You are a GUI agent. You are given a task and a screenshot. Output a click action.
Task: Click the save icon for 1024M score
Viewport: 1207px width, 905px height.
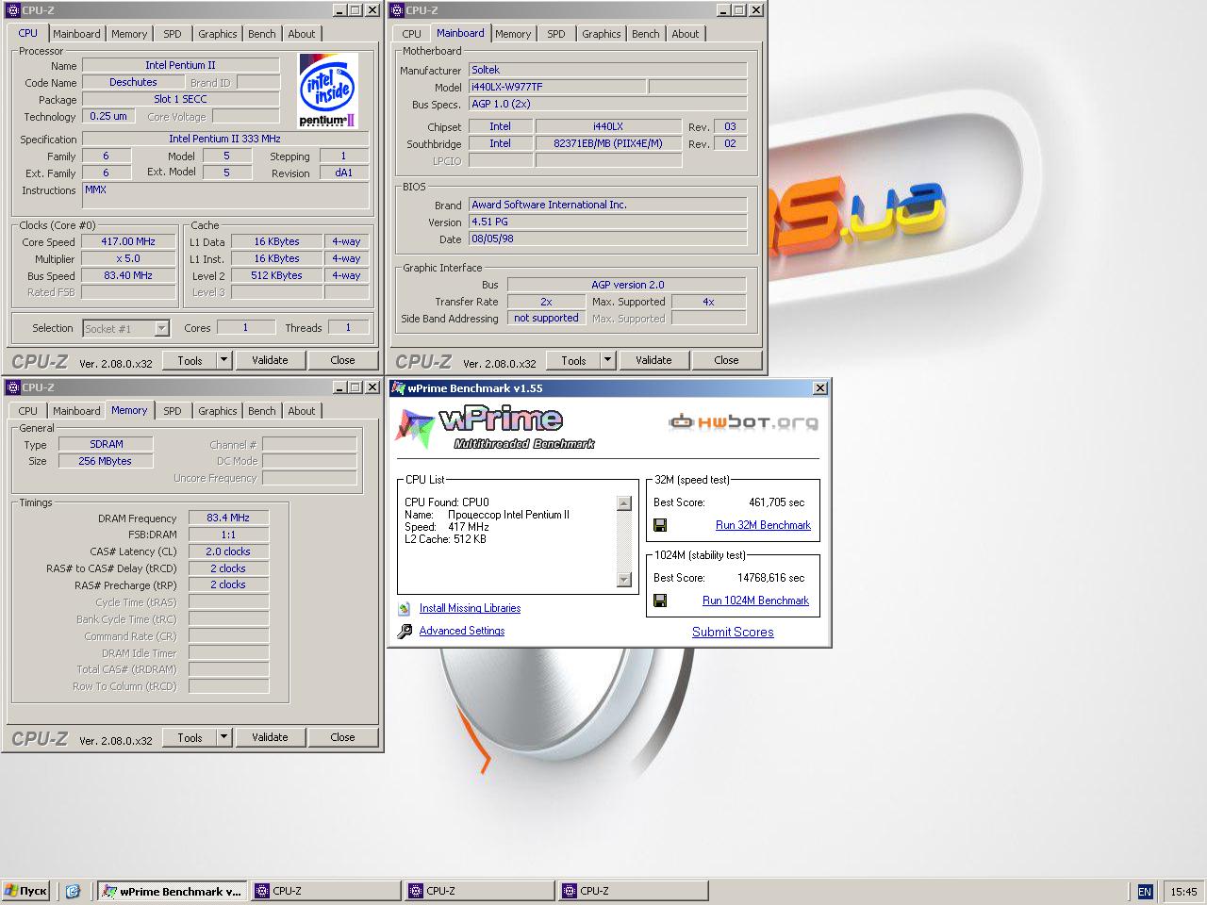pos(660,601)
